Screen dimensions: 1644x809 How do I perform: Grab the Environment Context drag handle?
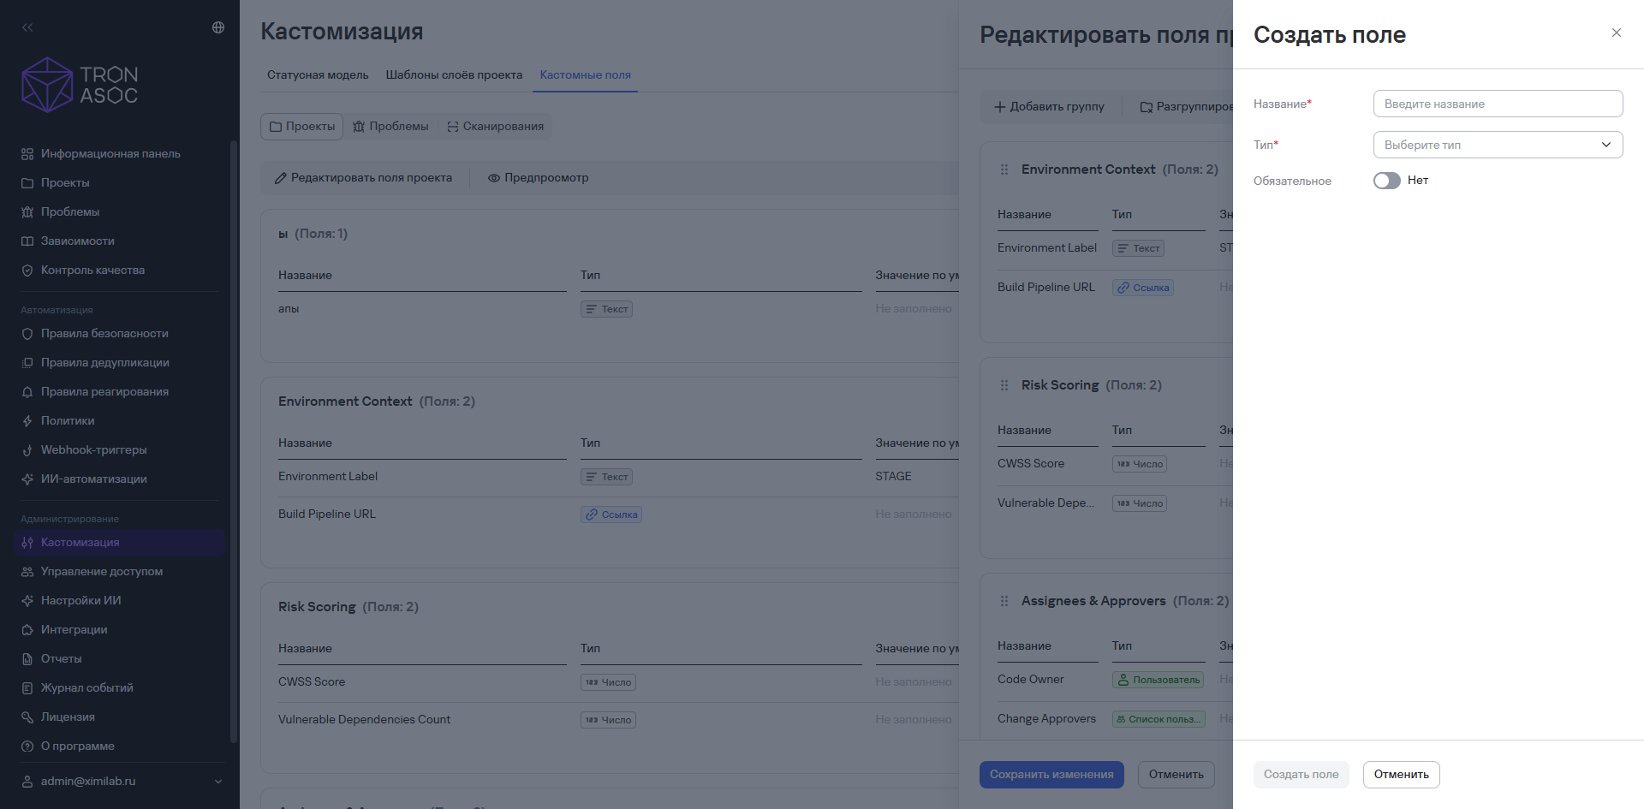1004,170
